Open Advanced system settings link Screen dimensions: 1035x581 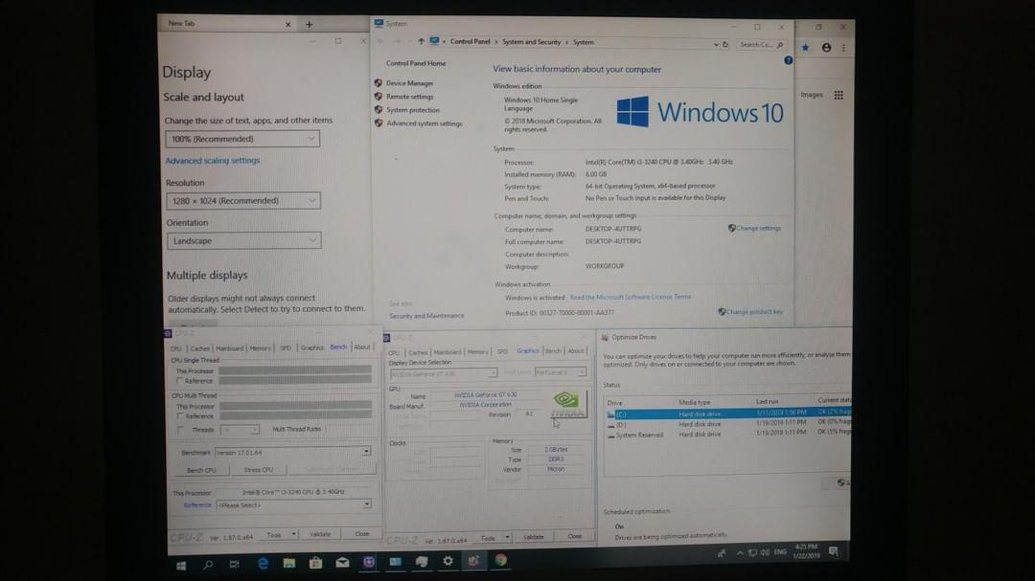tap(424, 123)
